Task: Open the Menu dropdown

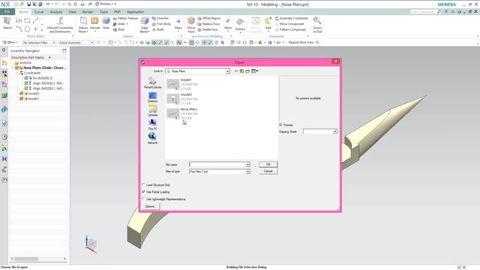Action: pyautogui.click(x=10, y=42)
